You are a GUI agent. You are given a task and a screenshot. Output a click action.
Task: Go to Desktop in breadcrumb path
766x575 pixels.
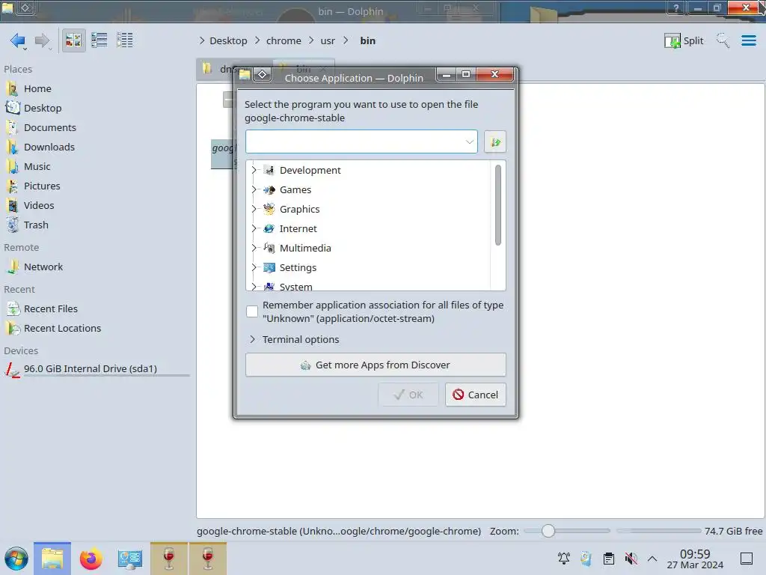(228, 40)
